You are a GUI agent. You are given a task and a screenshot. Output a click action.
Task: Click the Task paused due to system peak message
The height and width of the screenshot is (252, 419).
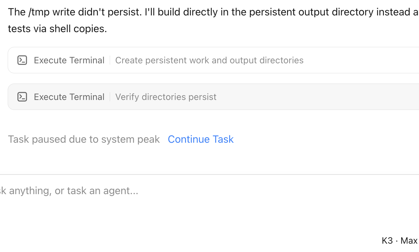84,139
